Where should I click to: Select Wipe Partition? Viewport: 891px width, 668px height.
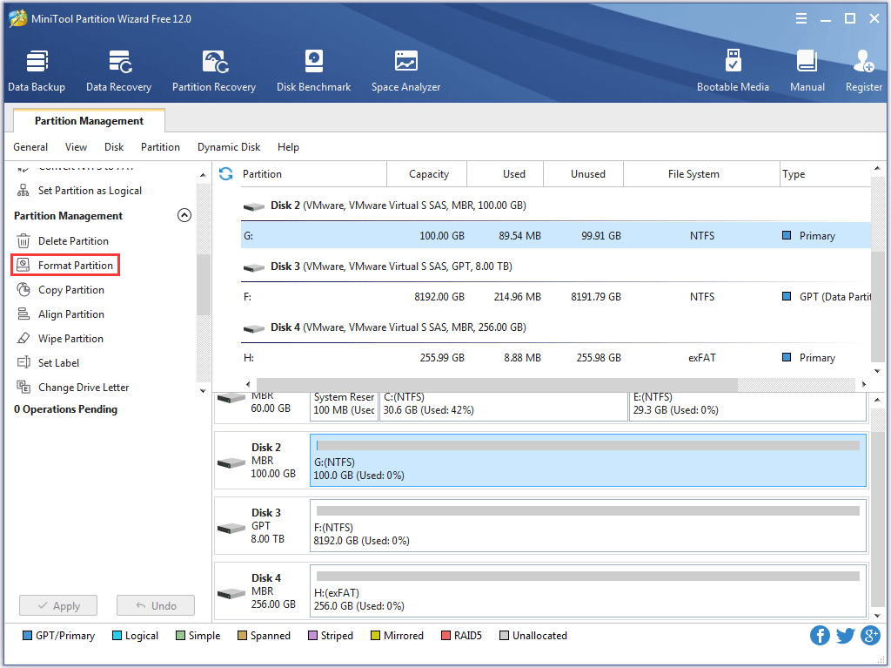pos(60,339)
